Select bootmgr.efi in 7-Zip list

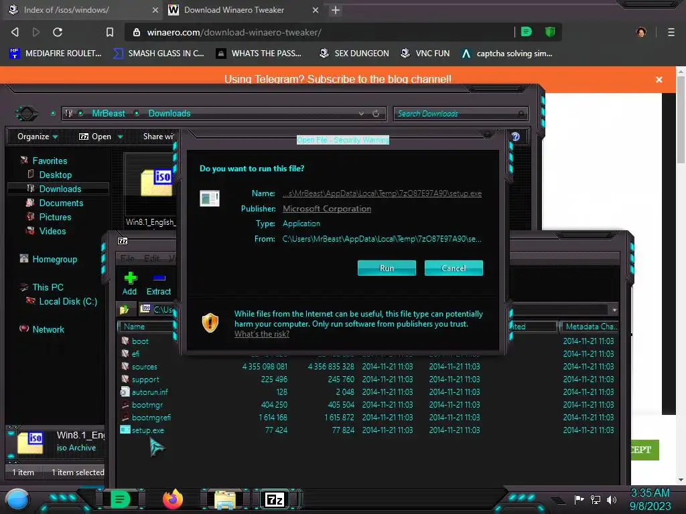click(x=151, y=418)
